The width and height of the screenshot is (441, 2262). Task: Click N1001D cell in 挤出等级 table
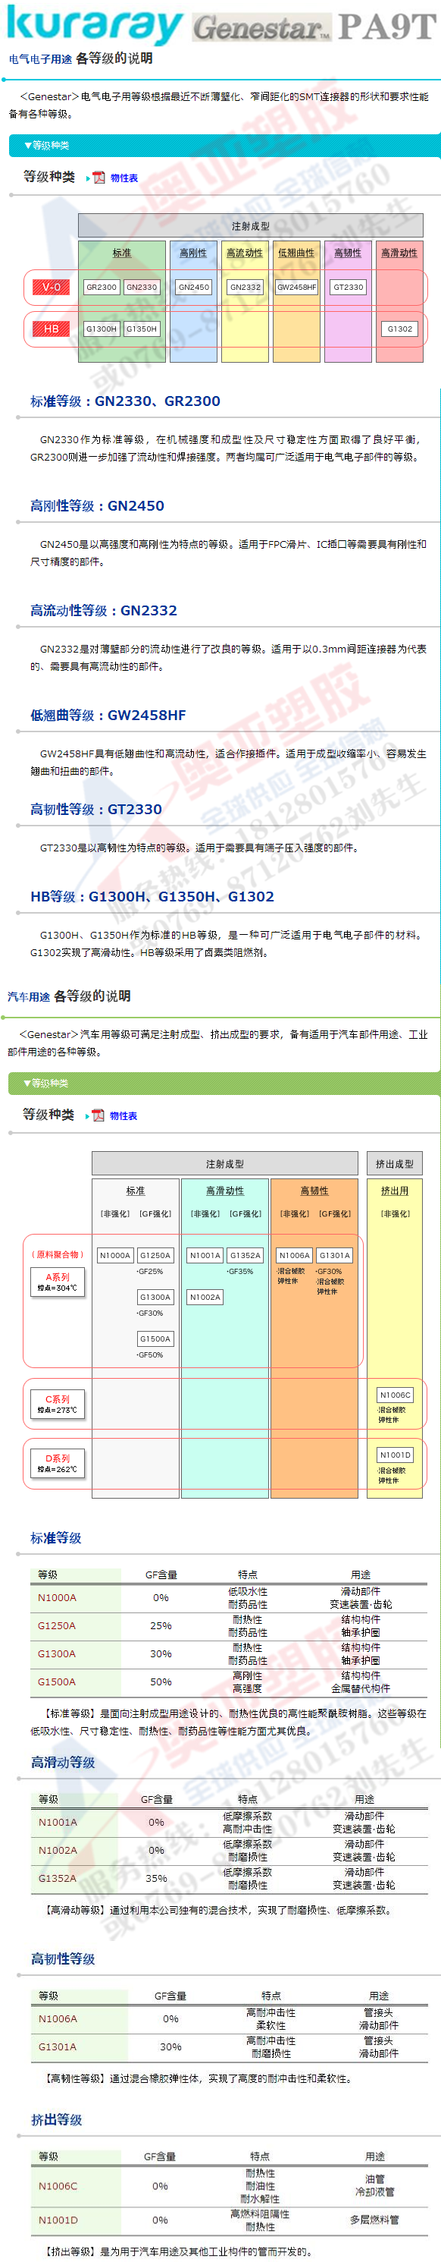[74, 2221]
